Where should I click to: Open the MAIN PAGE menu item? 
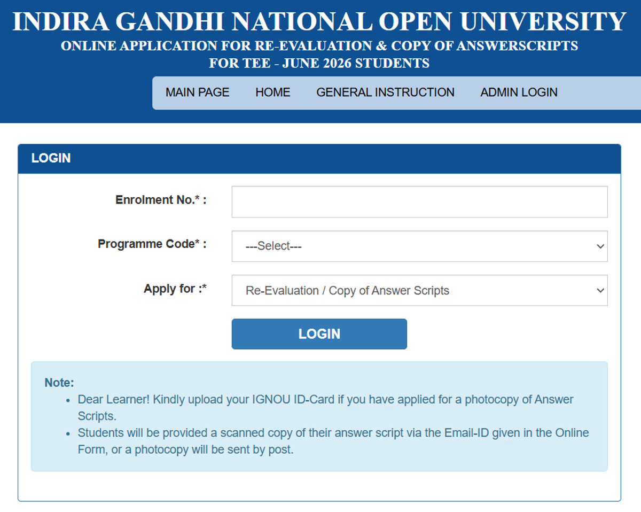(x=197, y=92)
